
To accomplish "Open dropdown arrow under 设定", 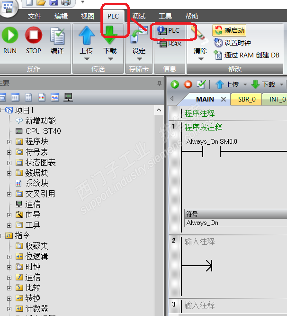I will 139,59.
